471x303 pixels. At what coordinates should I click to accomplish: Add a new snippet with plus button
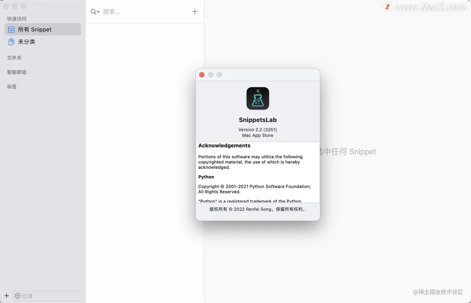195,12
